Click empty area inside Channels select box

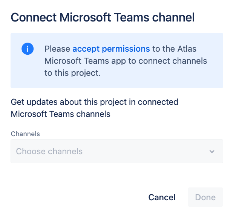click(x=143, y=151)
